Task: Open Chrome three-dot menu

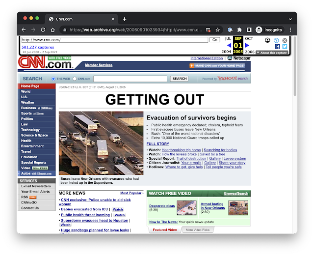Action: [290, 30]
